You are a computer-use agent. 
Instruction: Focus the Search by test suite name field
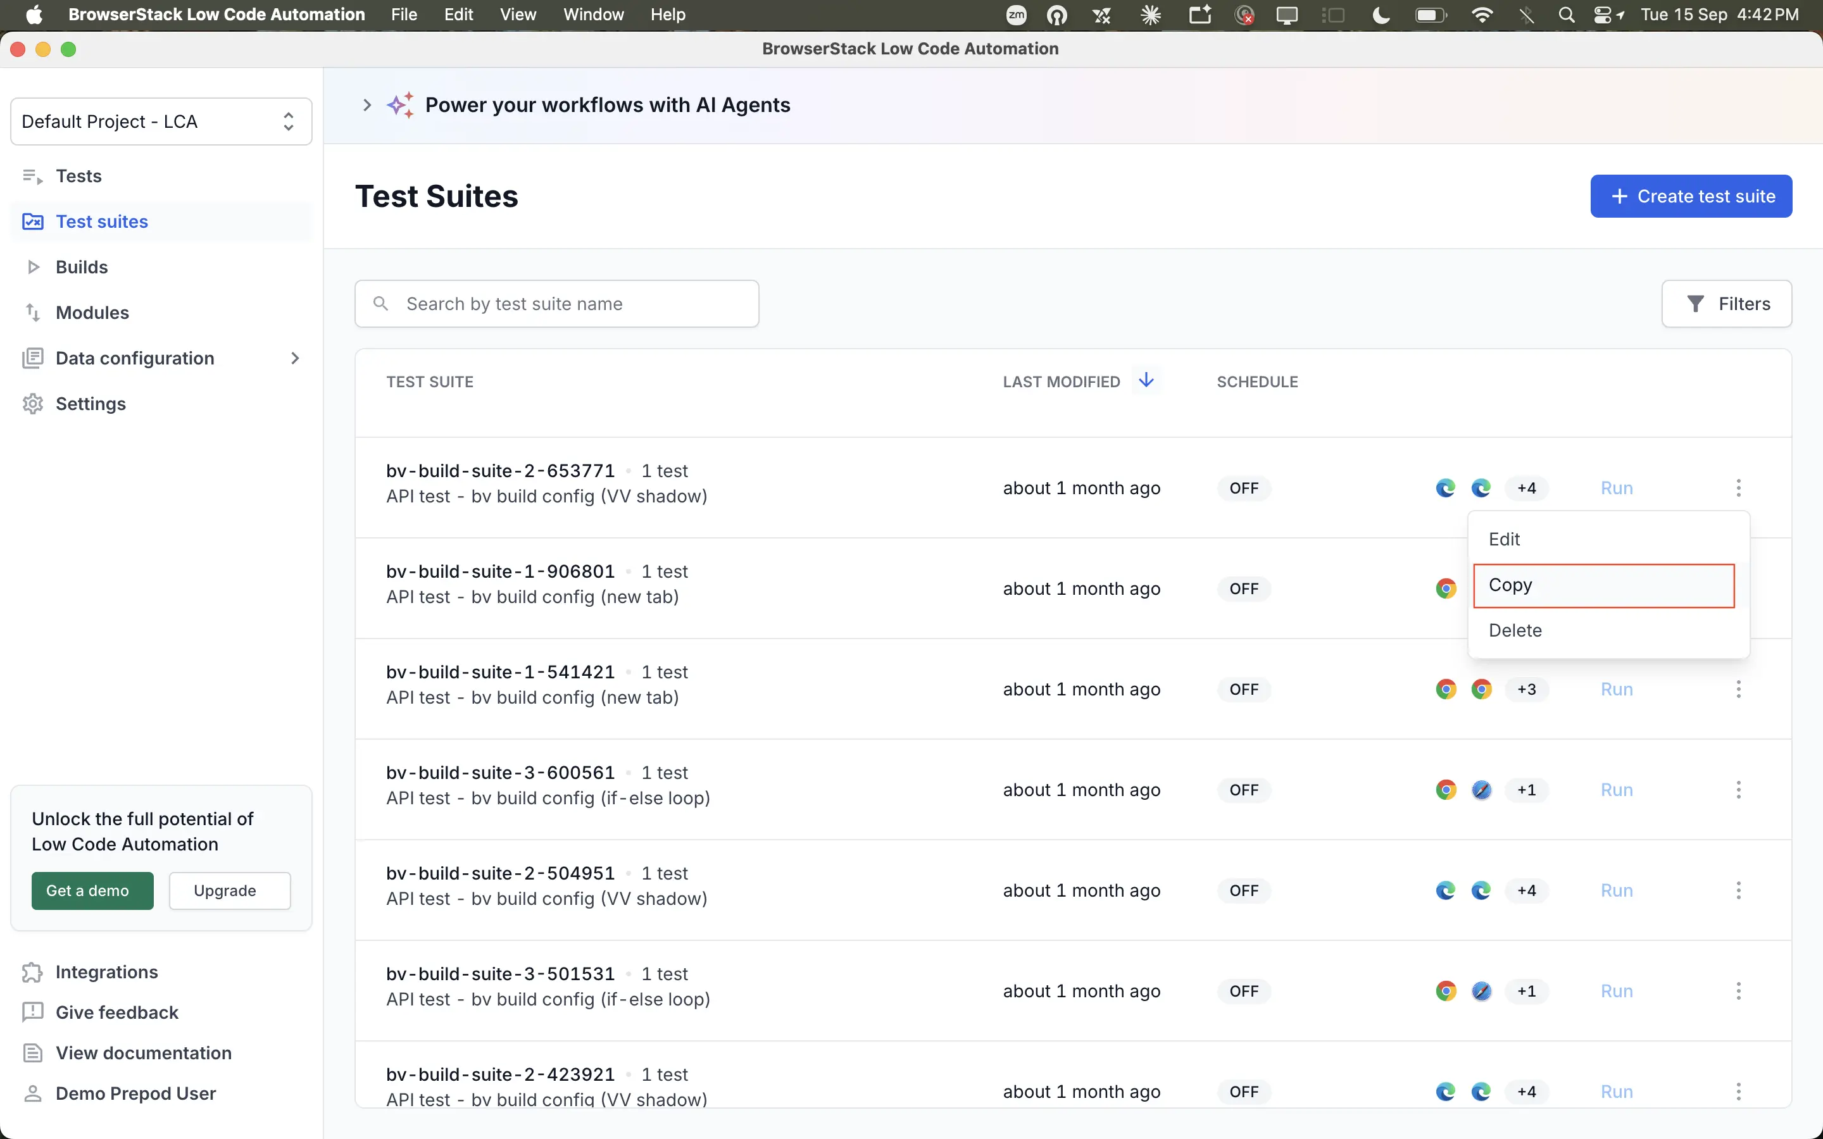pos(556,304)
